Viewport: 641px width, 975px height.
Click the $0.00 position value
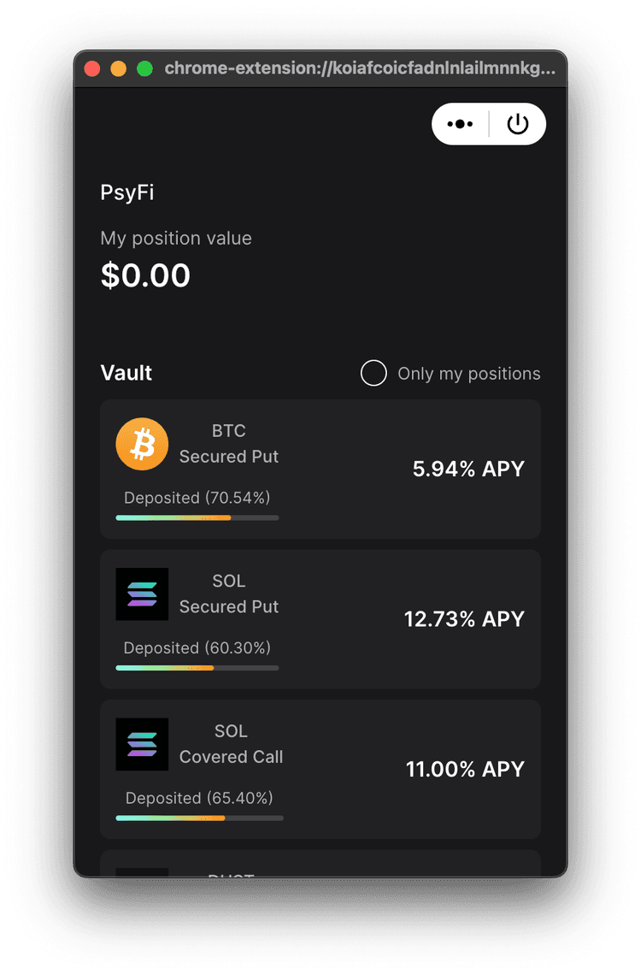click(x=145, y=275)
